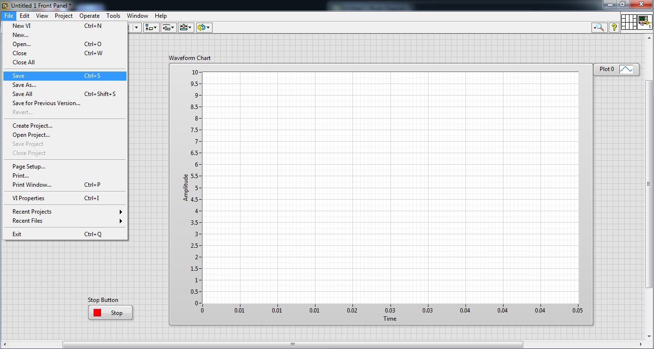Screen dimensions: 654x349
Task: Expand the Recent Files submenu
Action: click(x=65, y=221)
